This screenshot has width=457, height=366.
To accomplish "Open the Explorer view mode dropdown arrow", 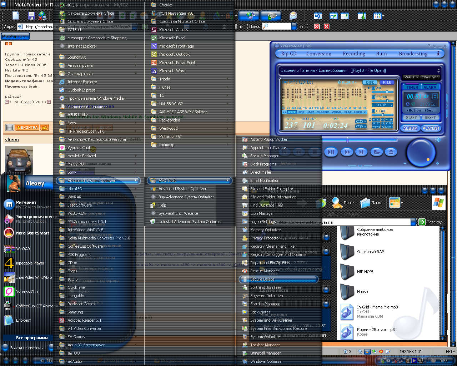I will 402,203.
